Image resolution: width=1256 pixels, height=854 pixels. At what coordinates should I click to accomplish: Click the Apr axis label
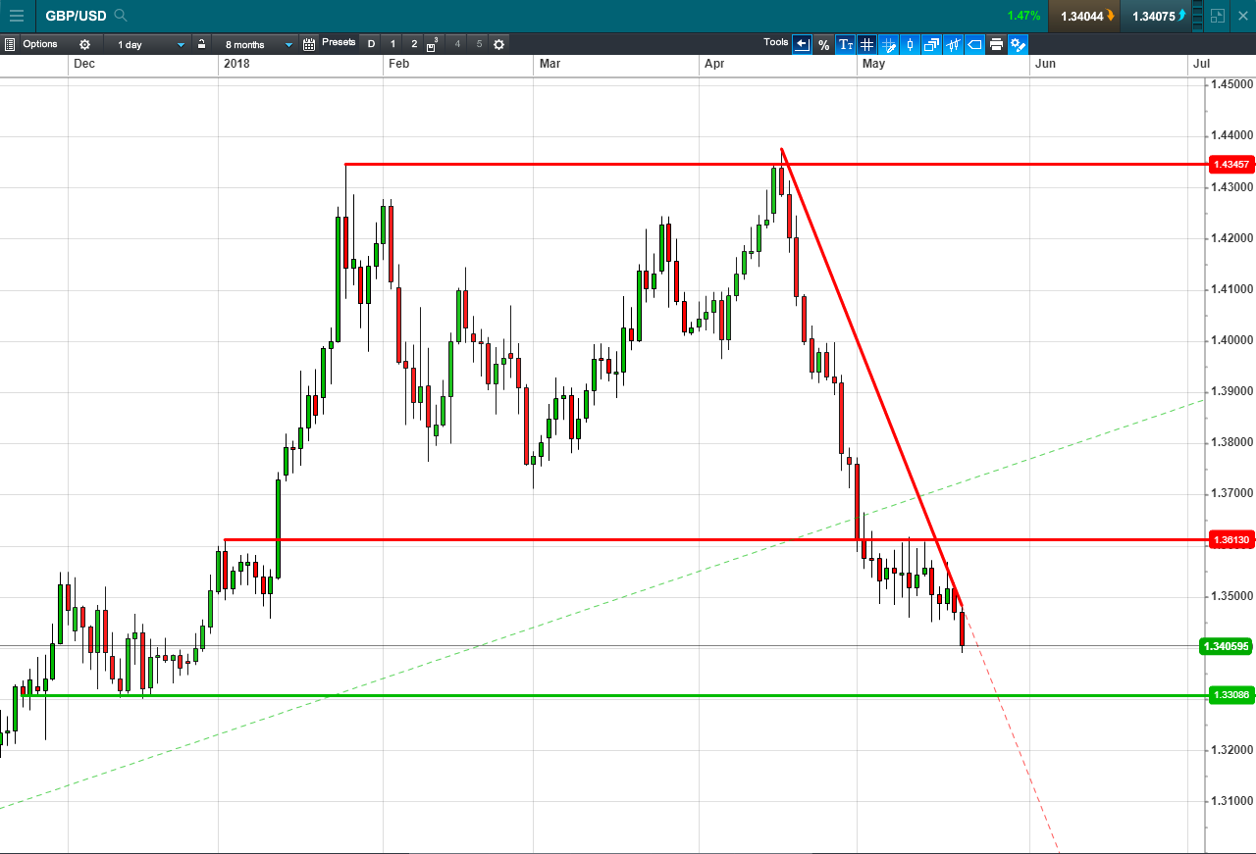tap(714, 64)
